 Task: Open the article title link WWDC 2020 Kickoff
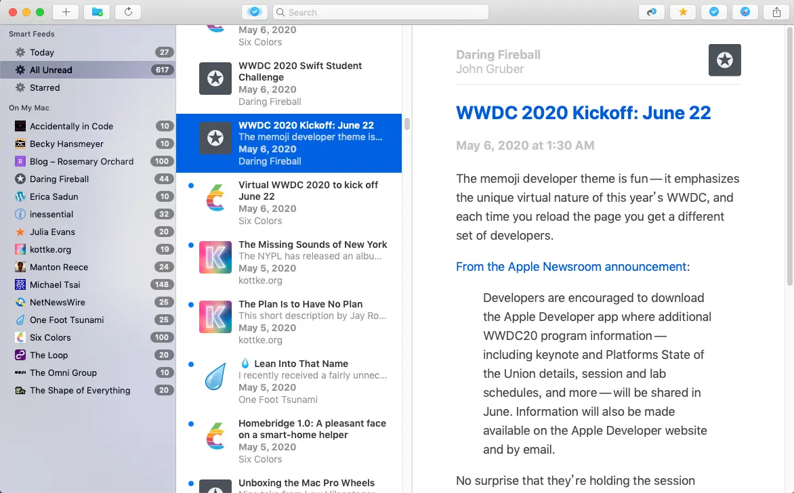click(583, 112)
